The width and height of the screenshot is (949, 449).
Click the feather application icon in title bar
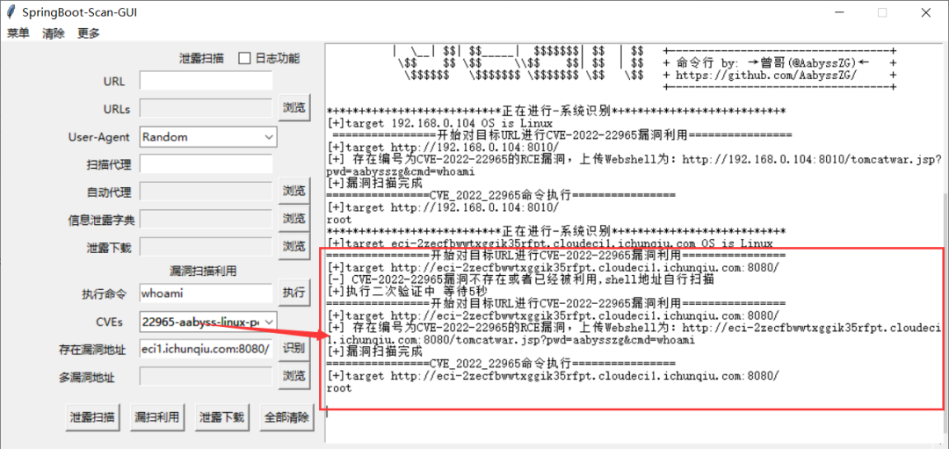tap(10, 12)
